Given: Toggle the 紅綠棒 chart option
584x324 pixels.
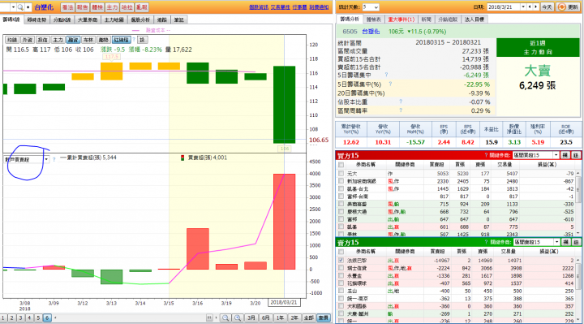Looking at the screenshot, I should coord(122,40).
